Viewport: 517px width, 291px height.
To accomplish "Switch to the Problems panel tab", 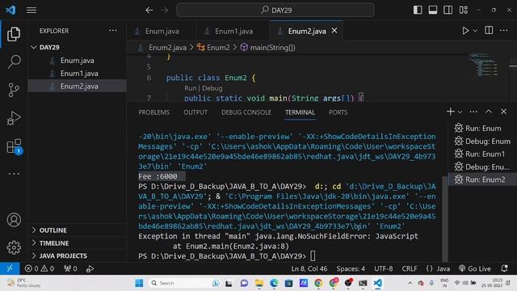I will 153,112.
